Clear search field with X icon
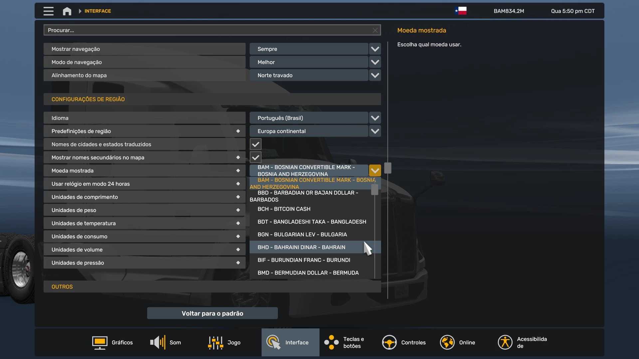639x359 pixels. [375, 30]
